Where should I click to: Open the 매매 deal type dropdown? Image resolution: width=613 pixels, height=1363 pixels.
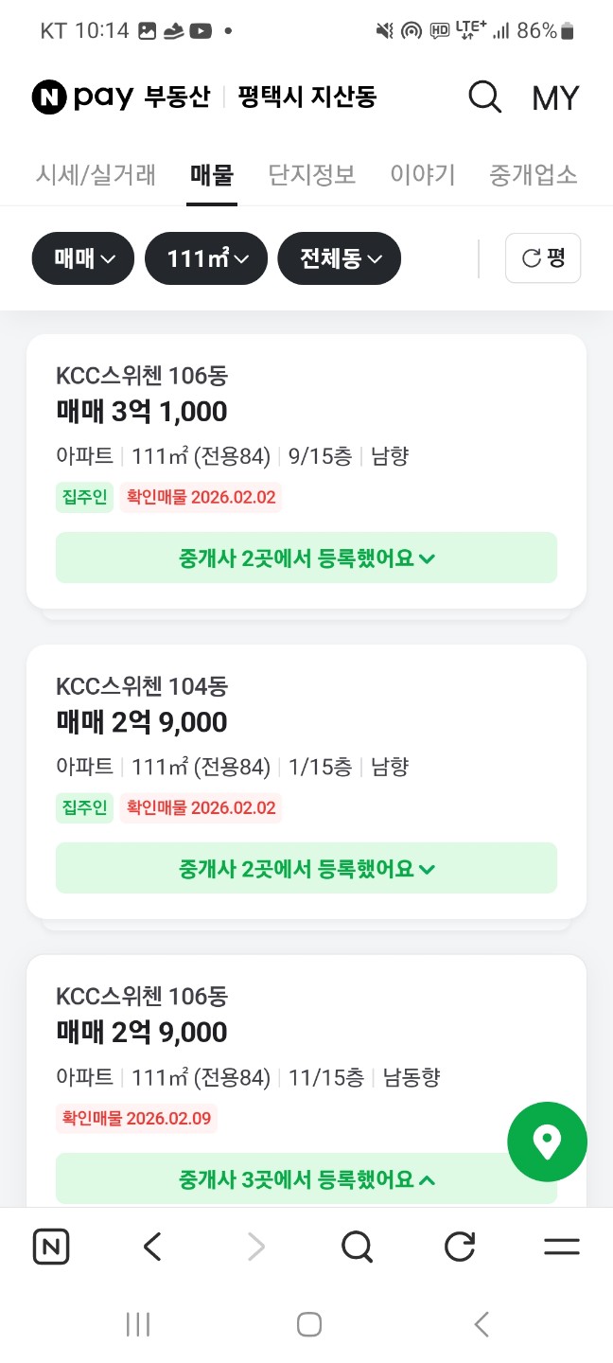point(83,258)
